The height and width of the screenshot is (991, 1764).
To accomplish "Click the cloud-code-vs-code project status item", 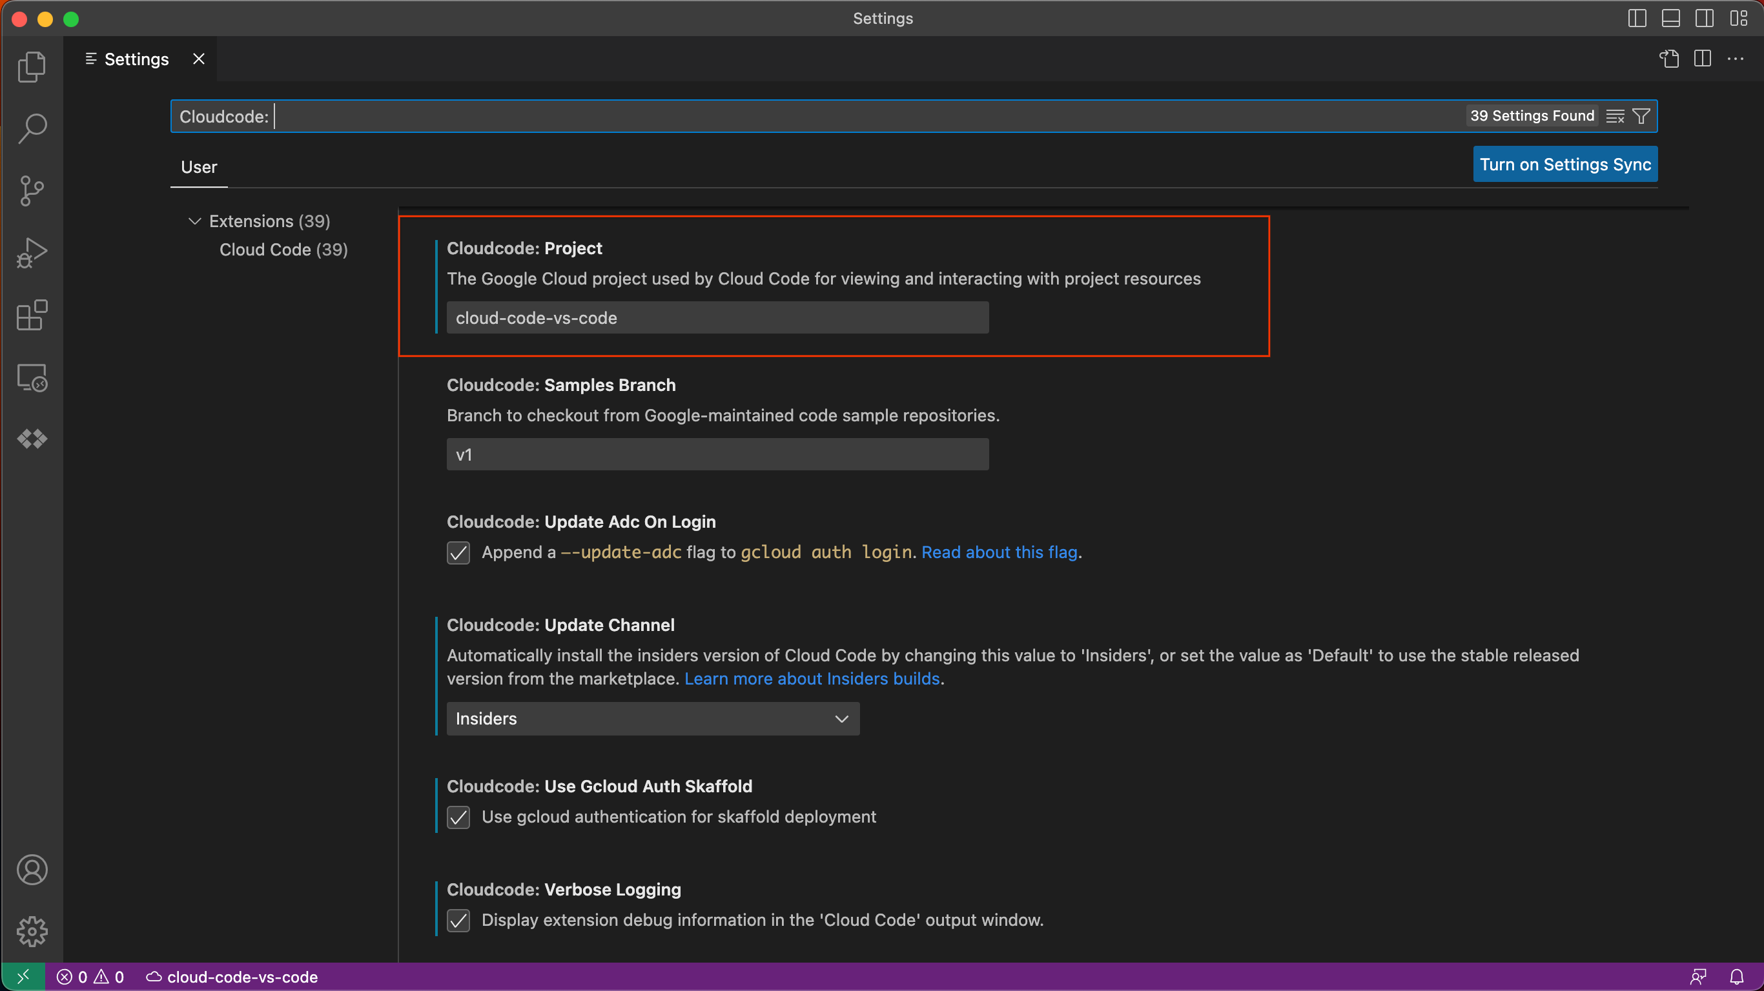I will point(232,977).
